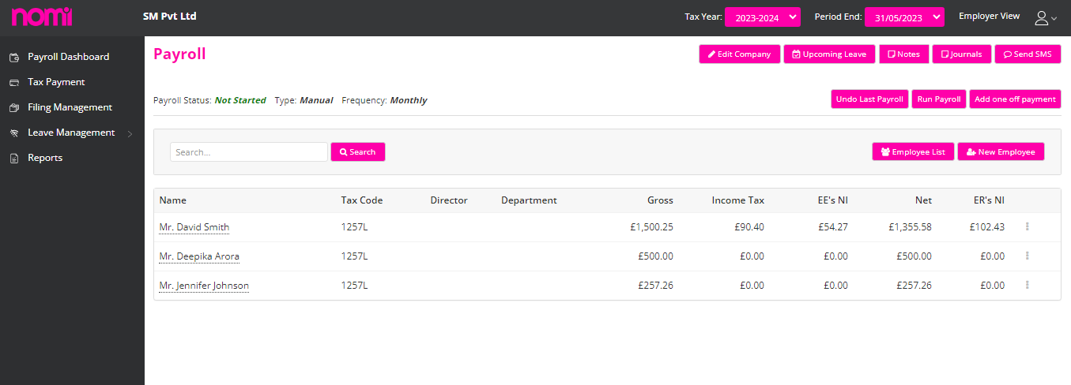Open the Period End date dropdown
Viewport: 1071px width, 385px height.
[904, 17]
